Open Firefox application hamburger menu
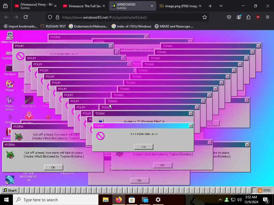The width and height of the screenshot is (274, 205). [268, 17]
